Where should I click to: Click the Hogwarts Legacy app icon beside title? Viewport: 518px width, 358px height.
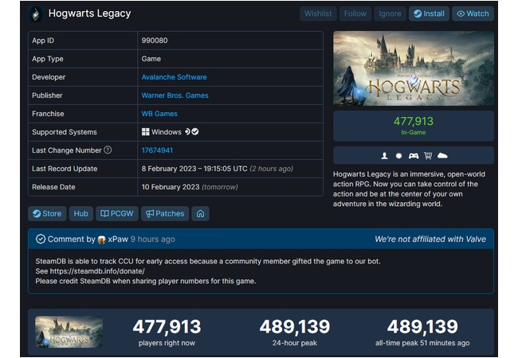point(36,14)
